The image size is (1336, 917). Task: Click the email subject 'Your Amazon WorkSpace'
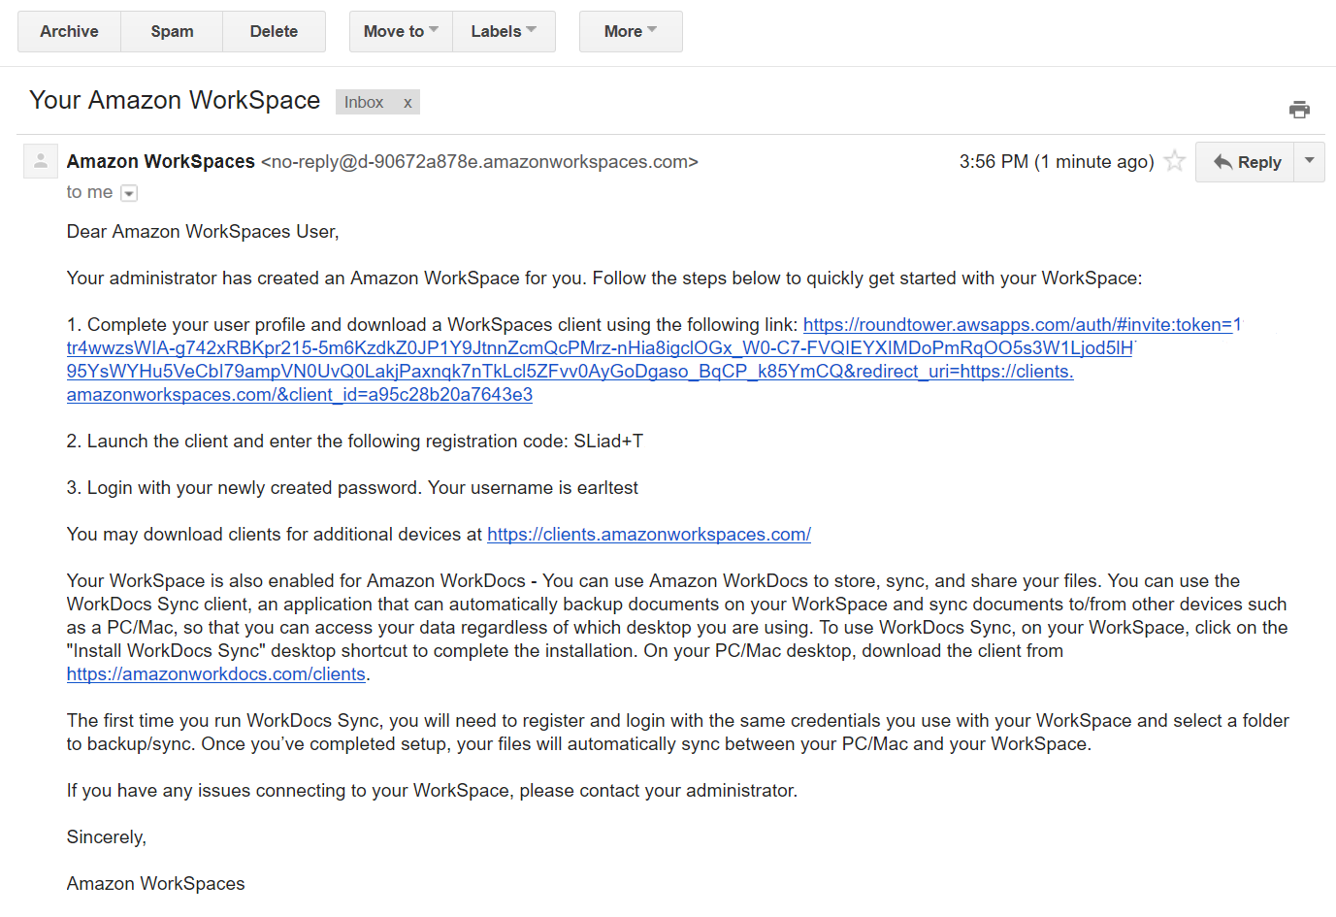click(175, 100)
